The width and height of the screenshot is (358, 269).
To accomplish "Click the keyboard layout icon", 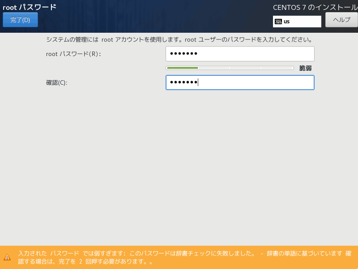I will click(278, 22).
